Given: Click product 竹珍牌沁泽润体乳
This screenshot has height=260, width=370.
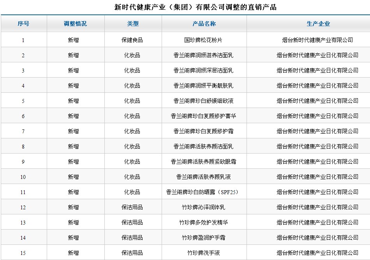Looking at the screenshot, I should pyautogui.click(x=203, y=207).
